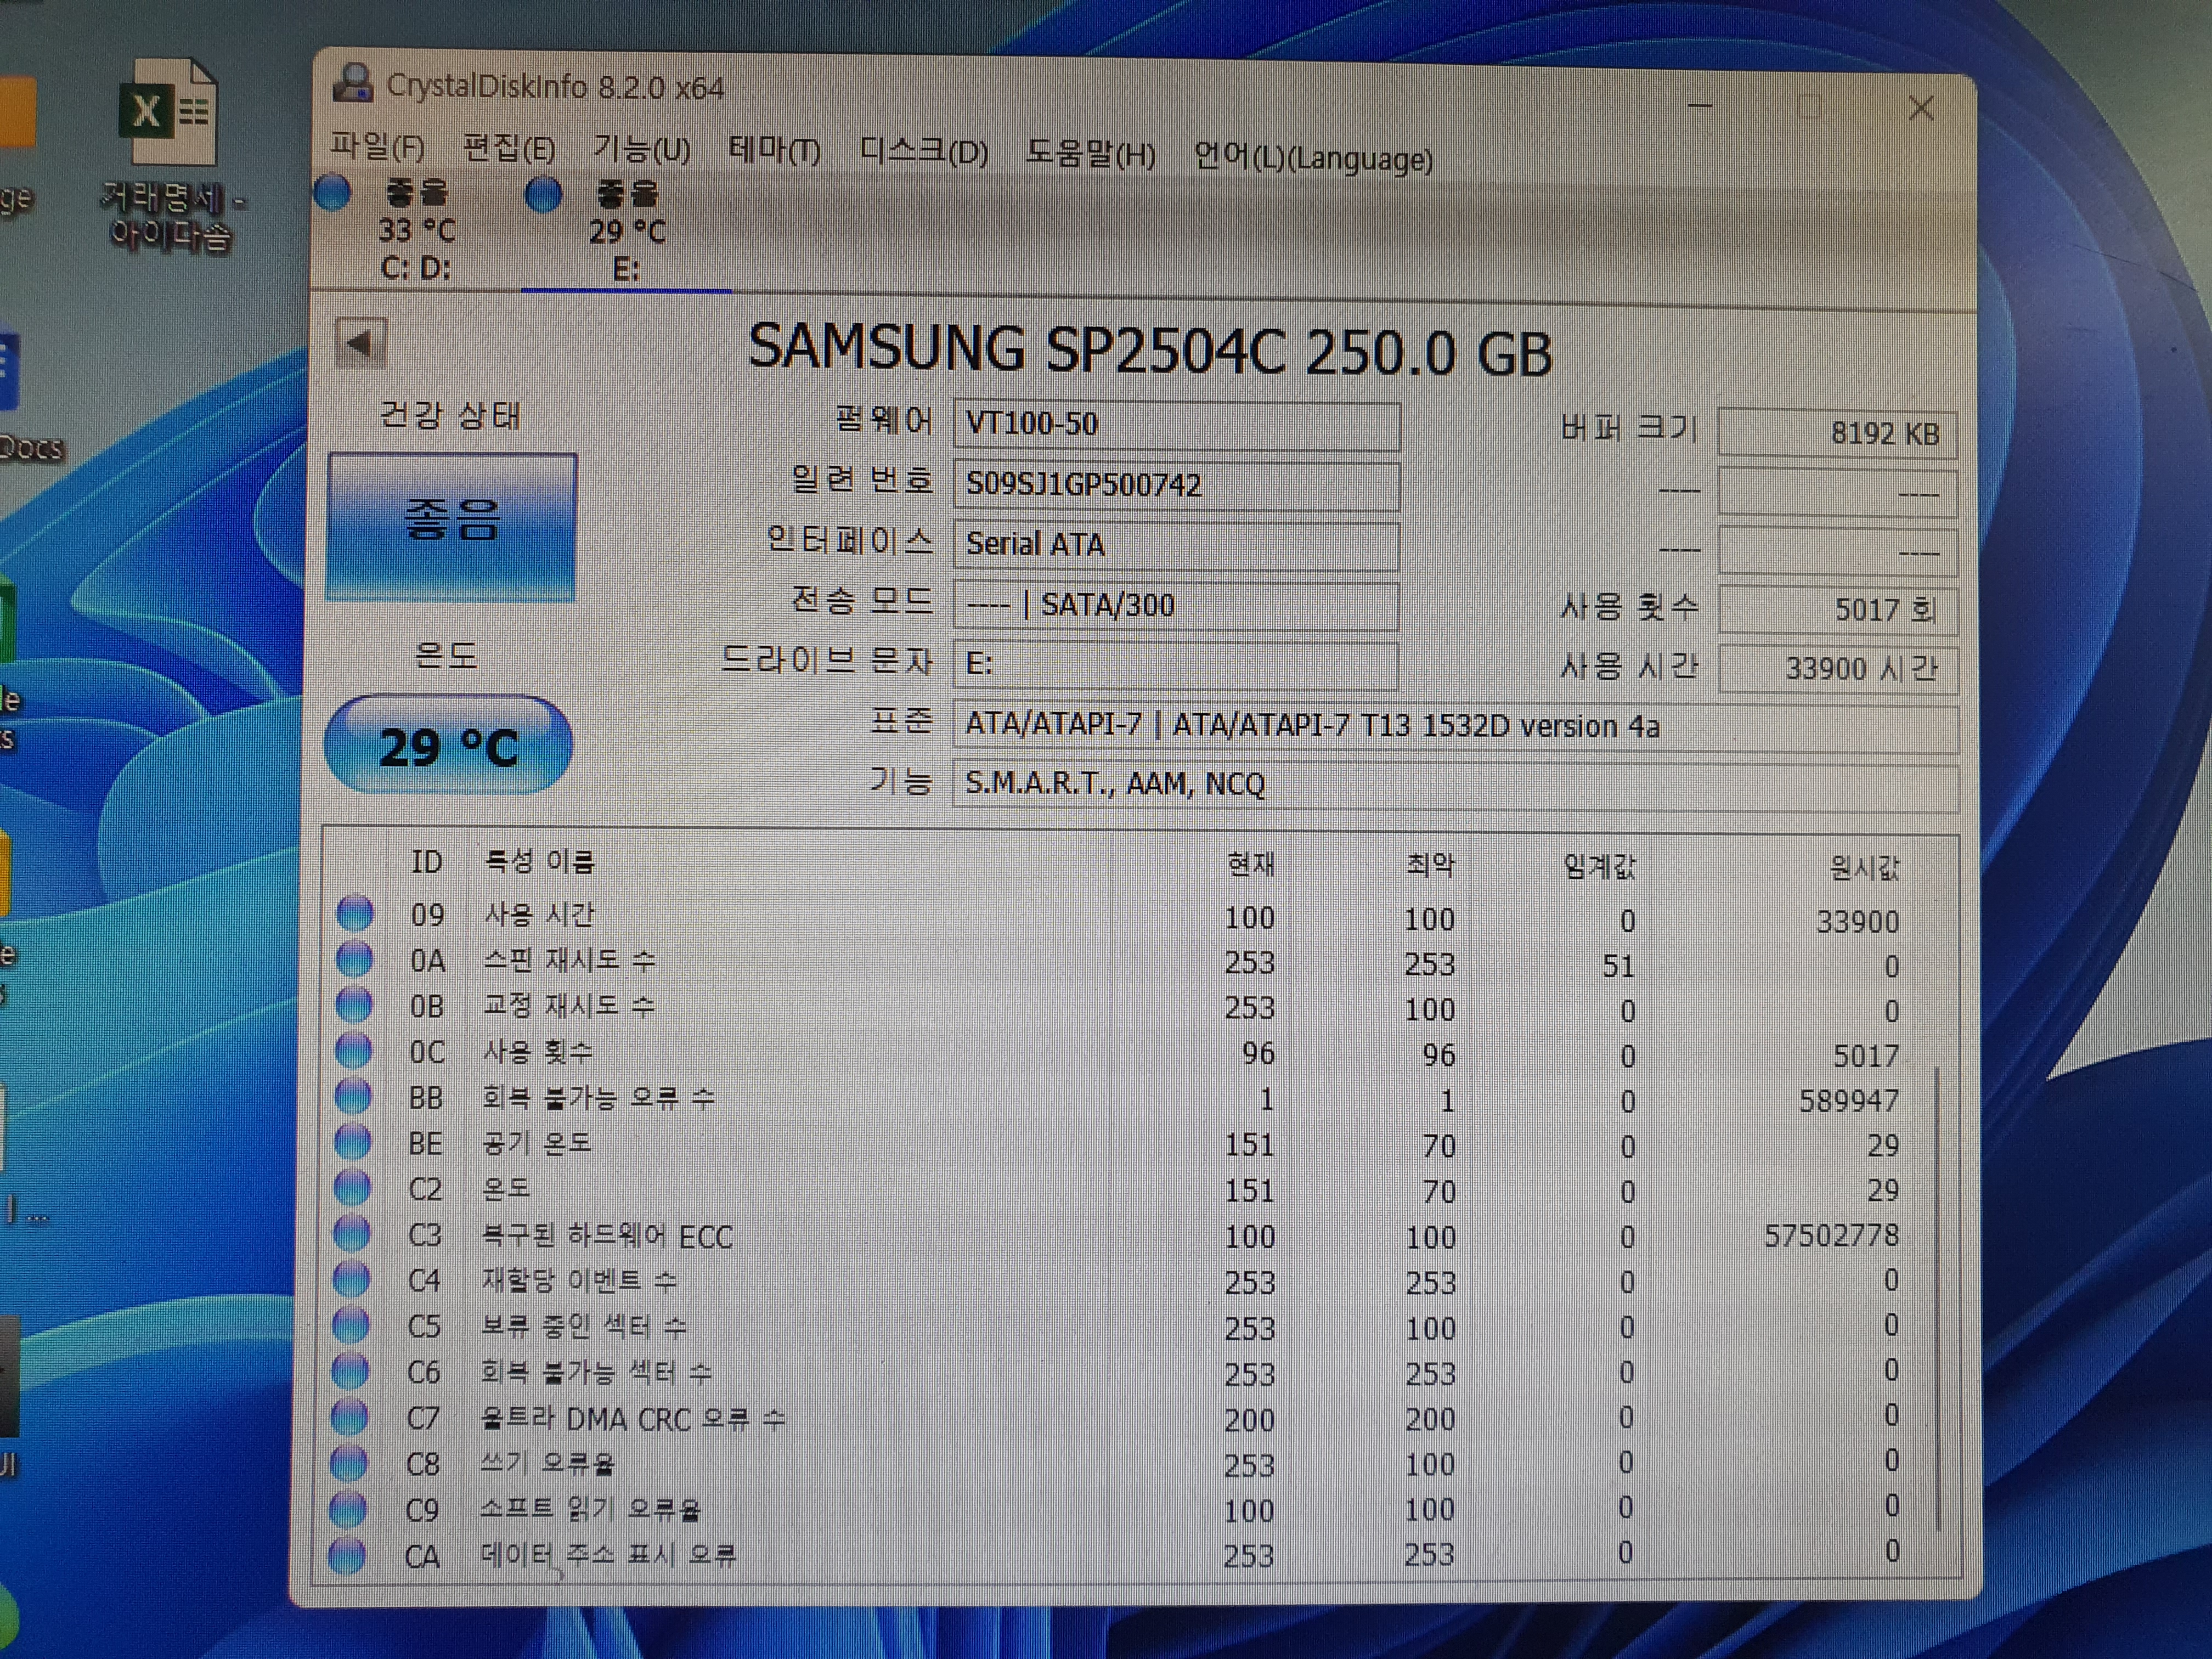
Task: Click the 임계값 column header
Action: (1599, 866)
